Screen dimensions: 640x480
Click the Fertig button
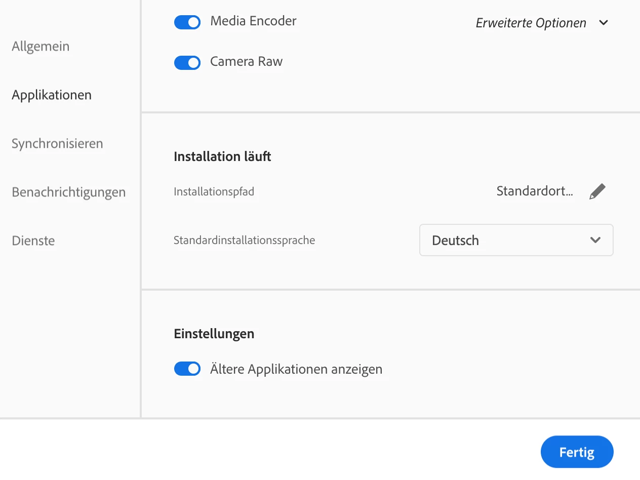(x=577, y=452)
